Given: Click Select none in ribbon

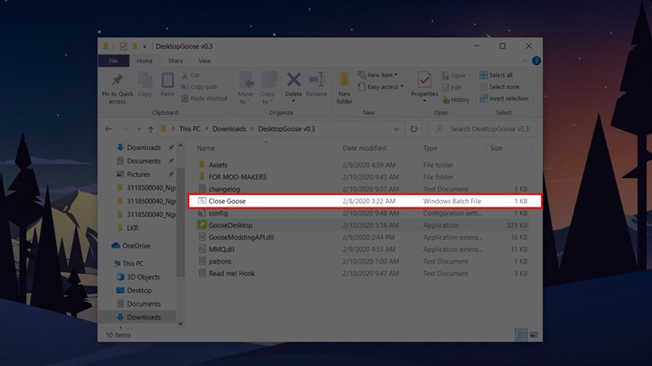Looking at the screenshot, I should (500, 87).
